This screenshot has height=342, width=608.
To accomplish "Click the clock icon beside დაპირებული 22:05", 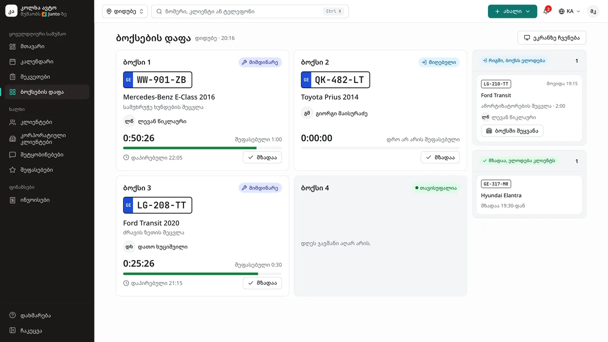I will point(126,157).
